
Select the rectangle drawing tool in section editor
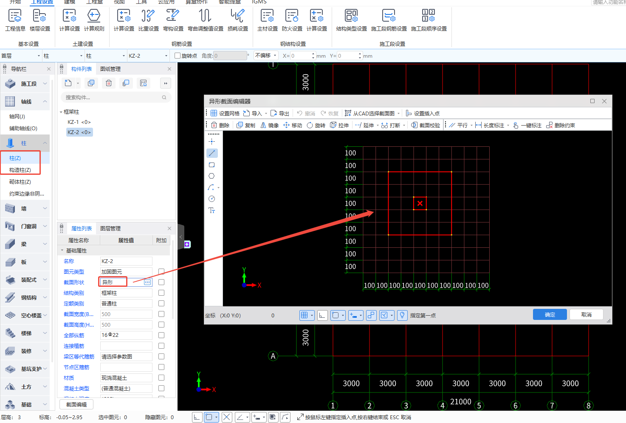(x=212, y=165)
